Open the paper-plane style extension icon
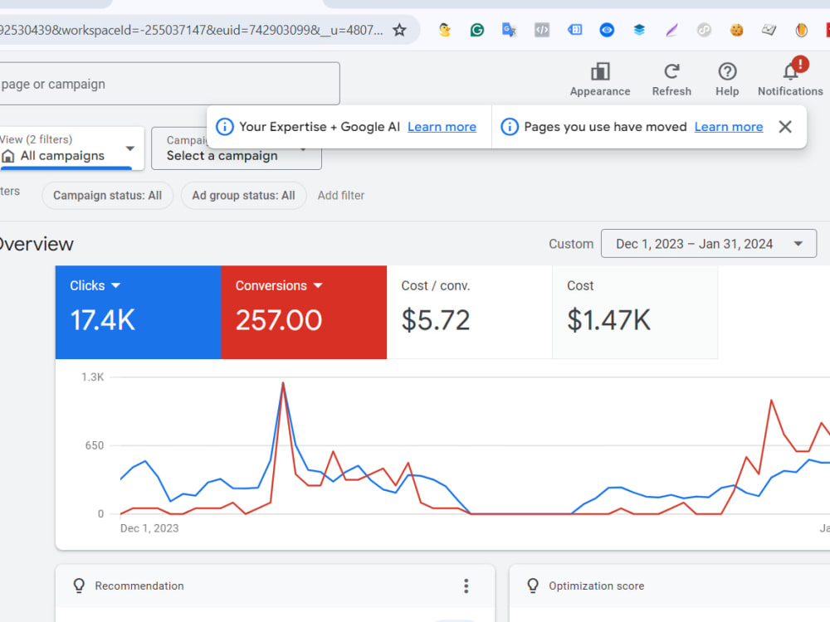Image resolution: width=830 pixels, height=622 pixels. (x=769, y=30)
